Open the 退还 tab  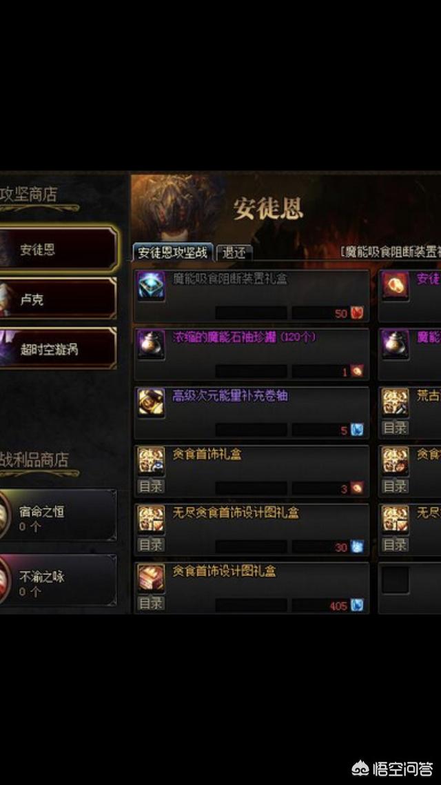(234, 253)
